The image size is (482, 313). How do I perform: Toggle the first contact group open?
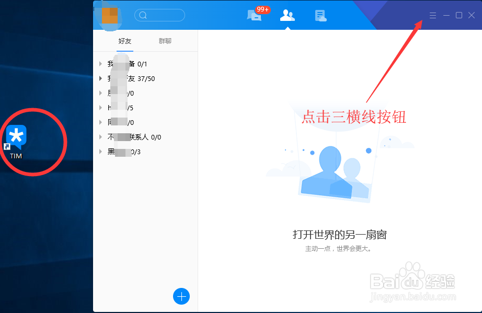101,64
